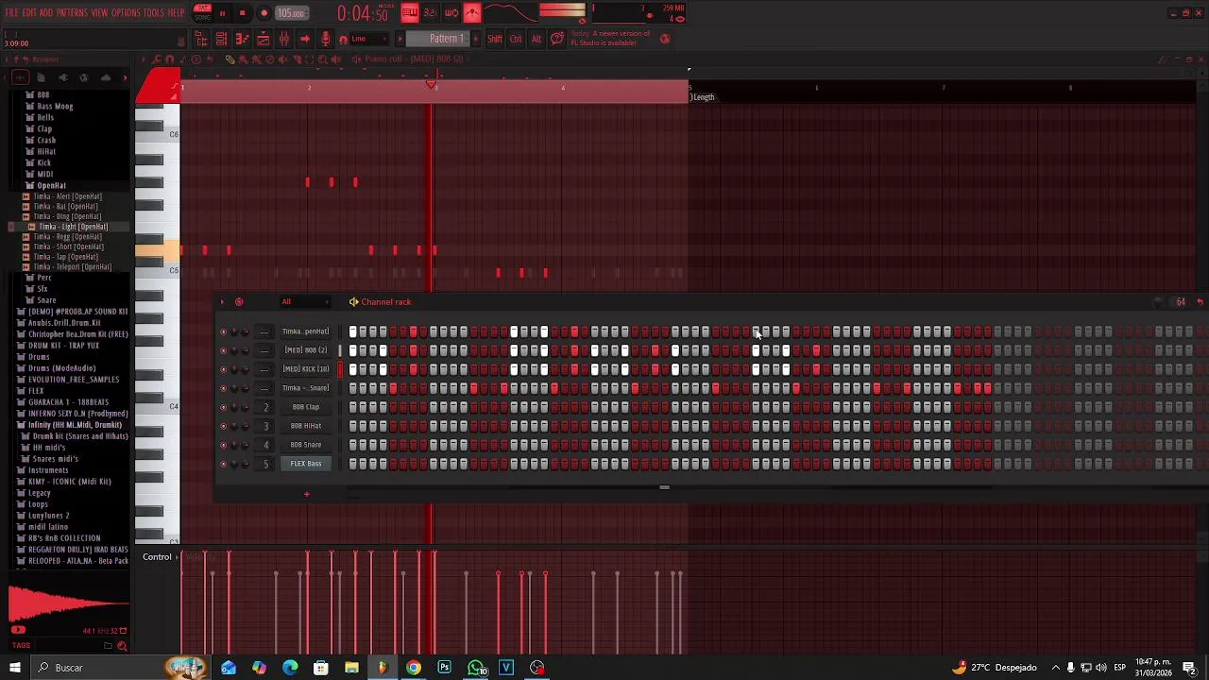Click the 808 Clap channel button

pos(306,407)
